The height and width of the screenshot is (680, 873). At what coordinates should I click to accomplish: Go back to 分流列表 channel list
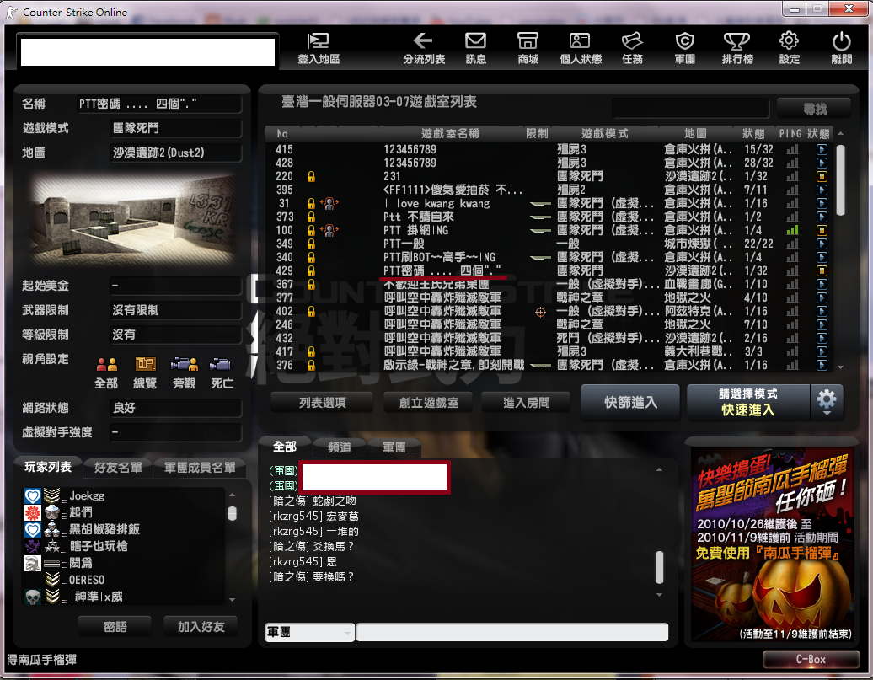(424, 48)
